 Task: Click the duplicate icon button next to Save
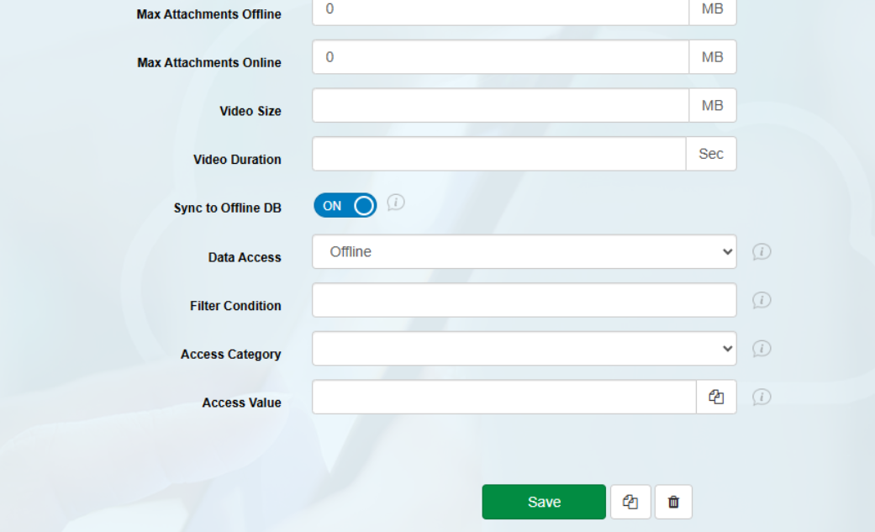pos(630,502)
